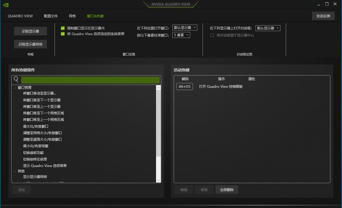Screen dimensions: 342x208
Task: Toggle 将对话框置于显示器中心 option
Action: click(x=212, y=35)
